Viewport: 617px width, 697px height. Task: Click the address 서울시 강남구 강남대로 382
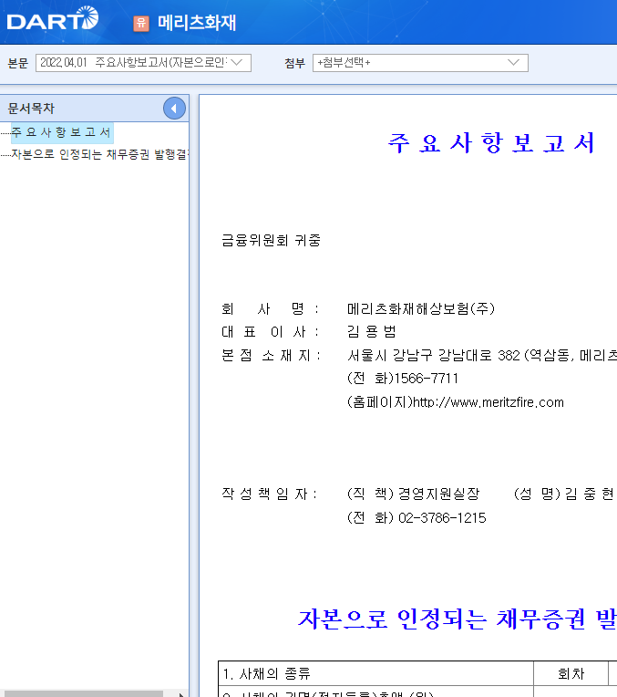point(433,355)
